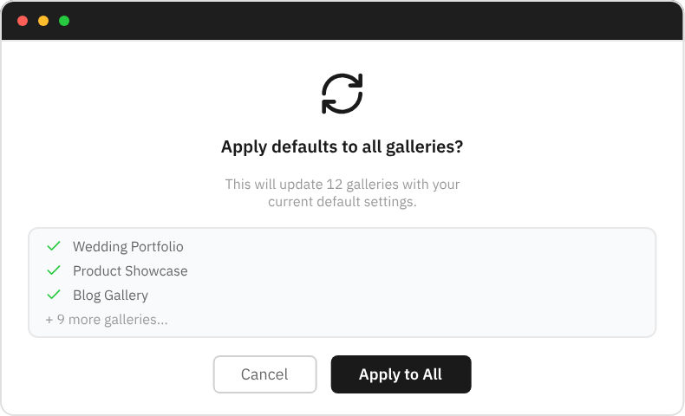685x416 pixels.
Task: Select the Wedding Portfolio gallery entry
Action: click(127, 247)
